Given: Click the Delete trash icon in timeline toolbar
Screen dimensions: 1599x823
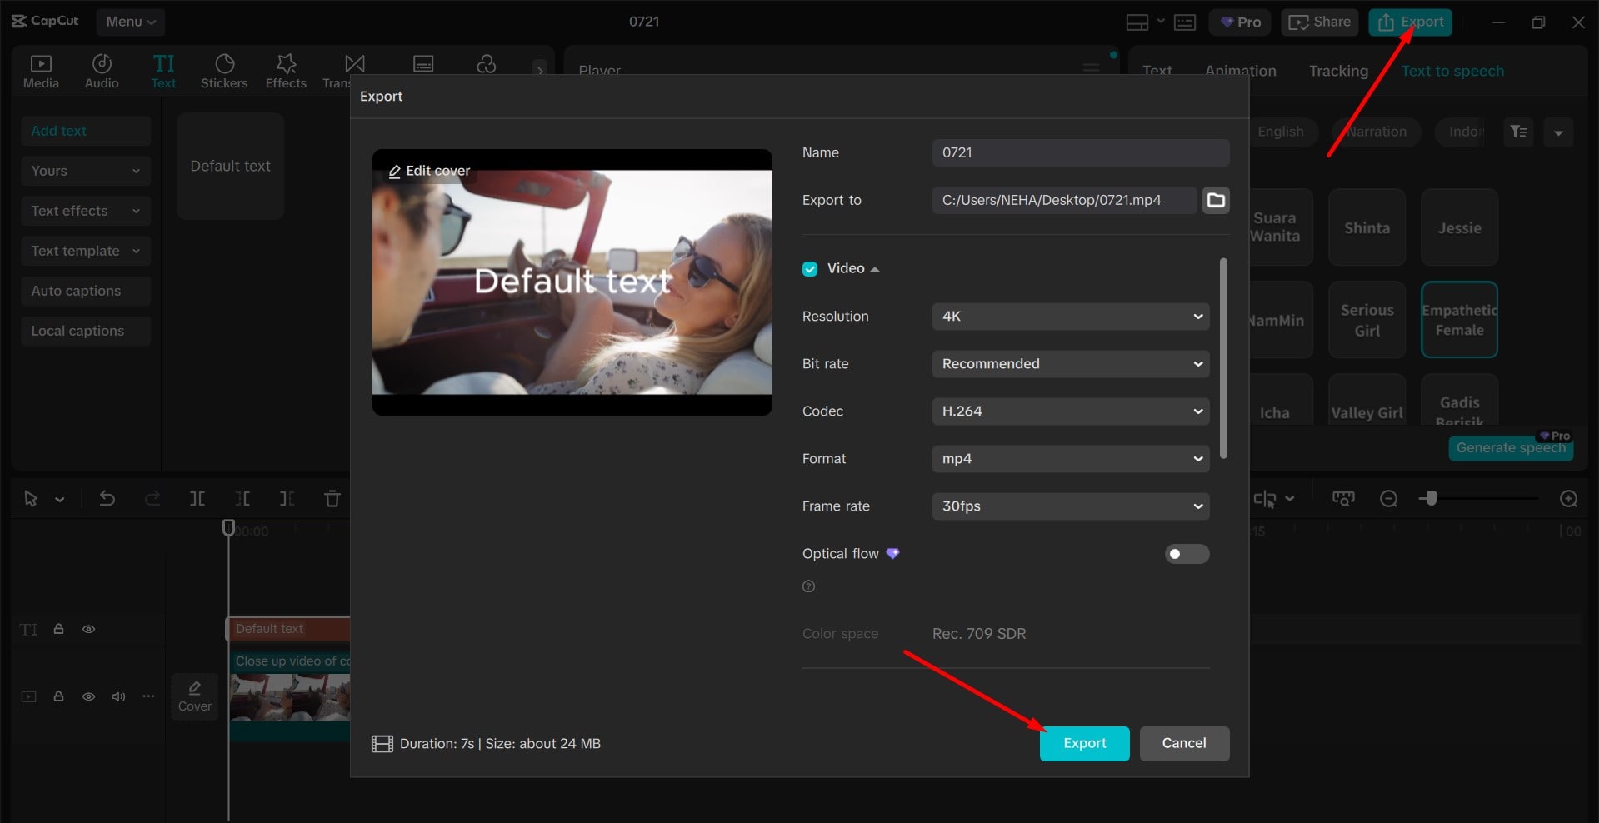Looking at the screenshot, I should click(x=332, y=498).
